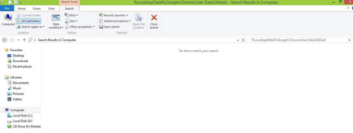Open the Size filter dropdown

(x=71, y=21)
